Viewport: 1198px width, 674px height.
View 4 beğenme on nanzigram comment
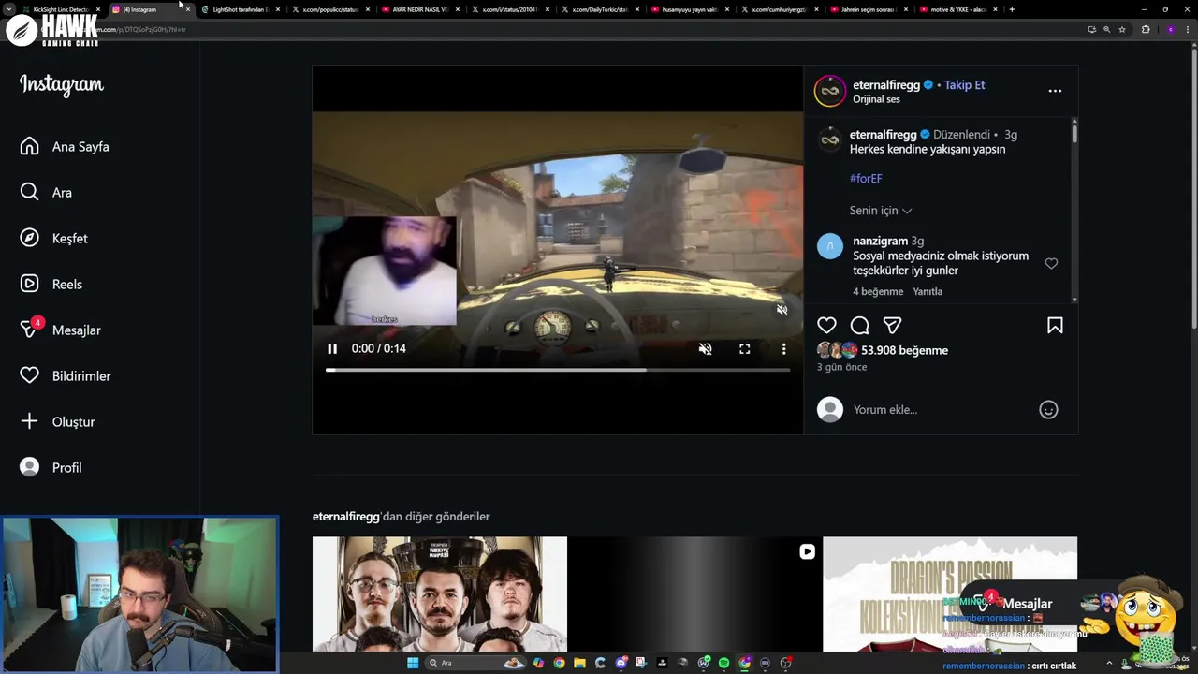click(x=878, y=292)
